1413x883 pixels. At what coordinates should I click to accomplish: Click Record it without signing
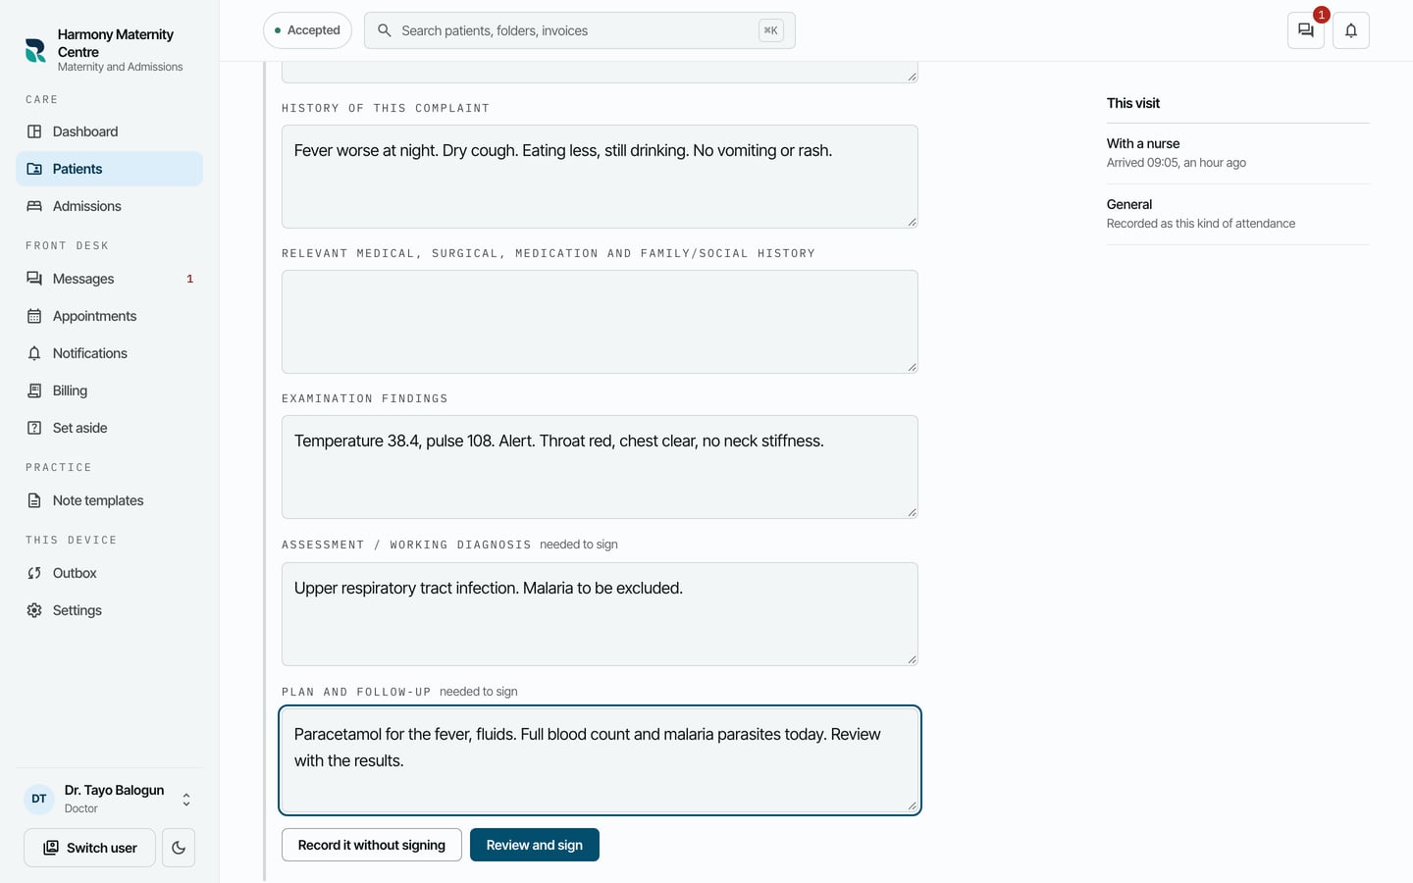[371, 845]
